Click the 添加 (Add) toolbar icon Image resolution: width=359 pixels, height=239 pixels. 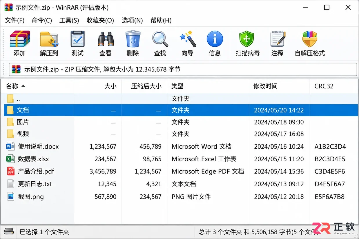point(20,39)
